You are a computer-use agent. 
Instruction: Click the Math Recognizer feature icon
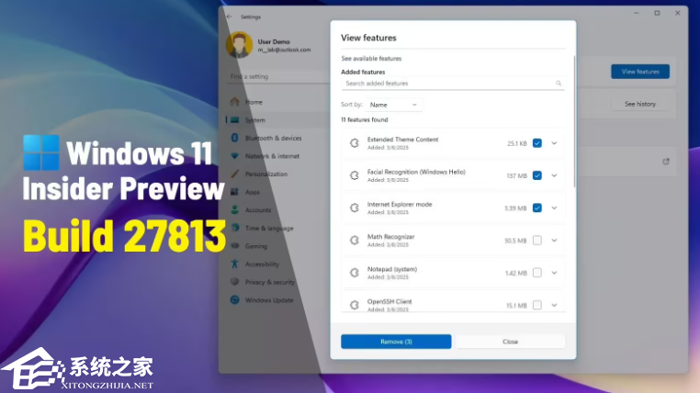[355, 241]
